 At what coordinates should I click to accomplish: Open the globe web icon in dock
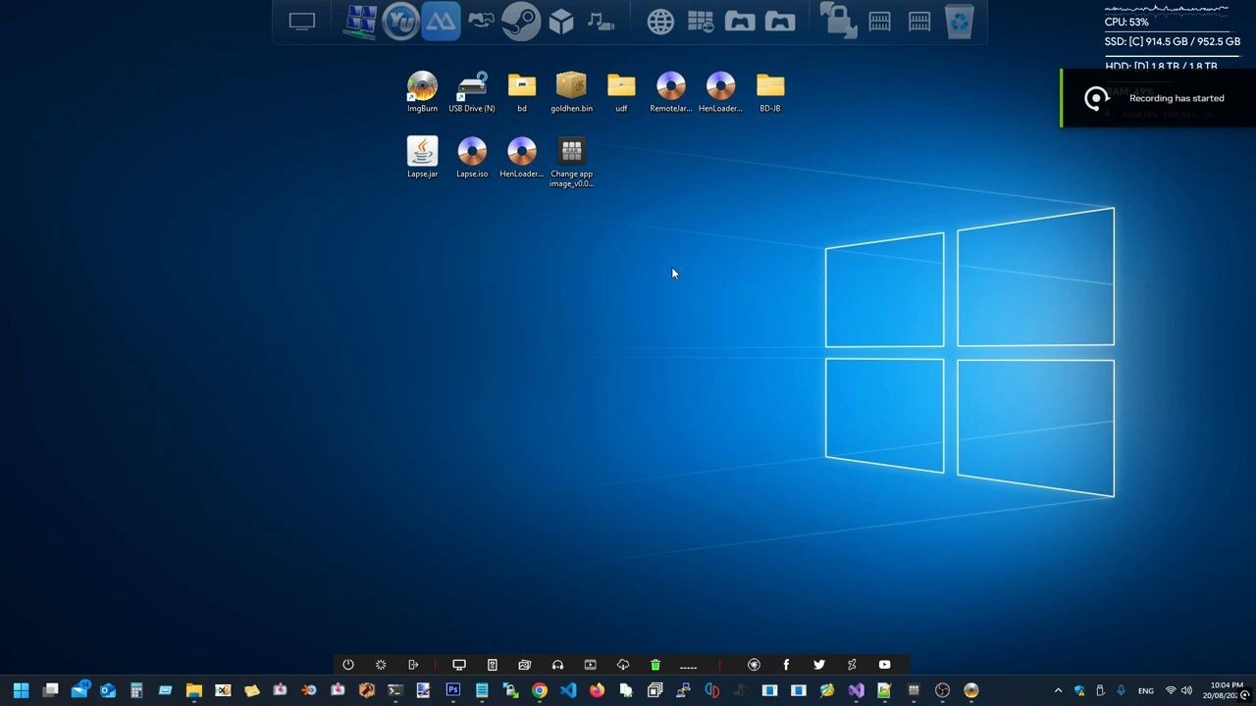(660, 21)
